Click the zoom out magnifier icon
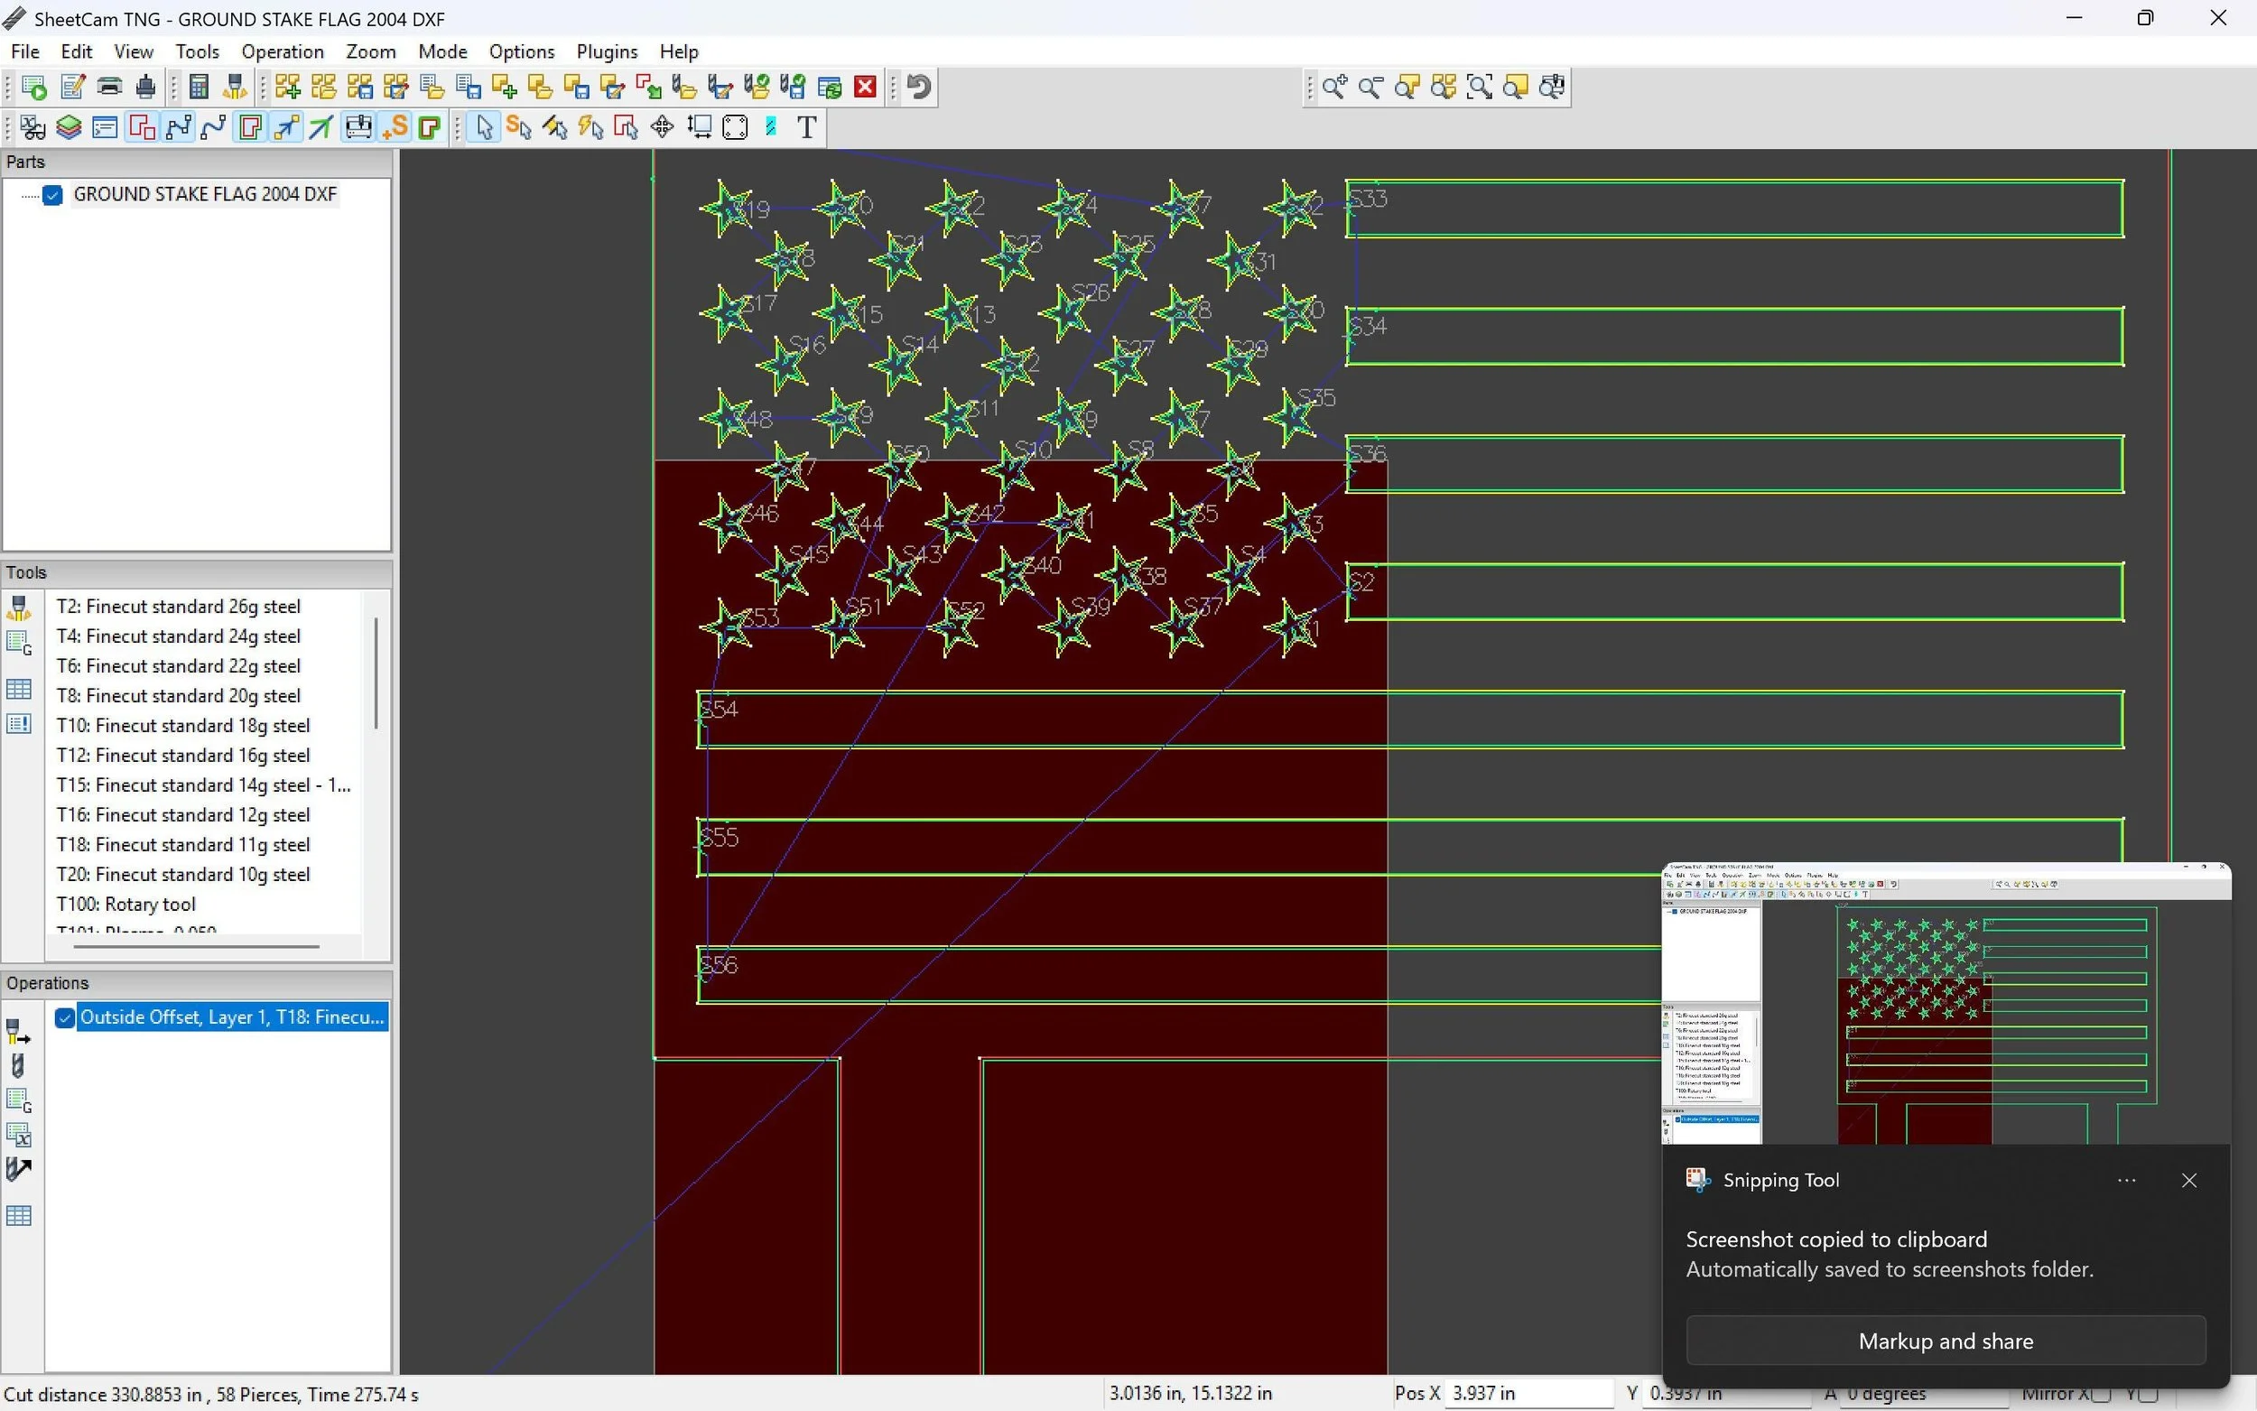 coord(1370,87)
